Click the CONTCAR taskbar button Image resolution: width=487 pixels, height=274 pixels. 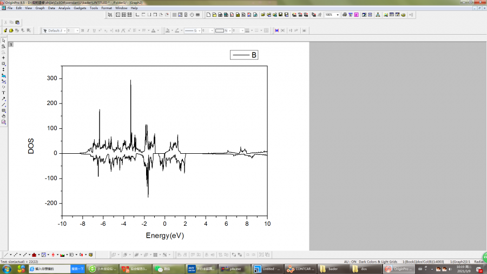coord(299,269)
